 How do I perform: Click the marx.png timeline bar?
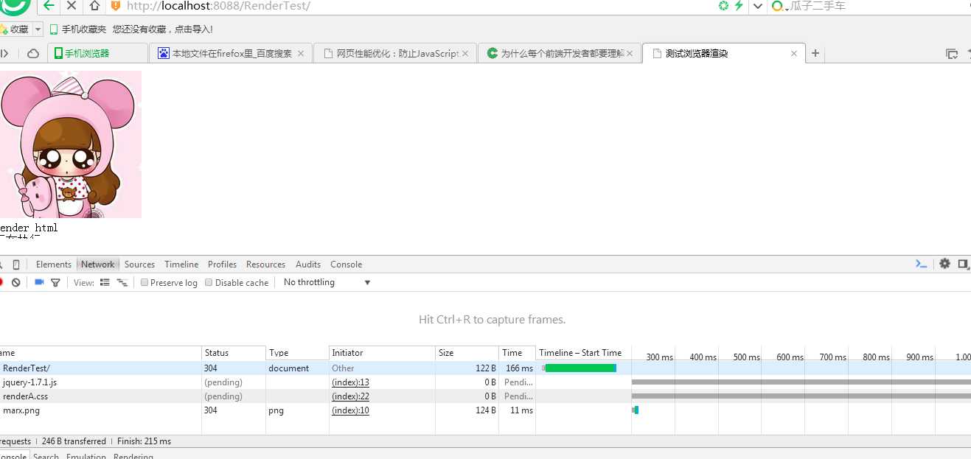635,410
